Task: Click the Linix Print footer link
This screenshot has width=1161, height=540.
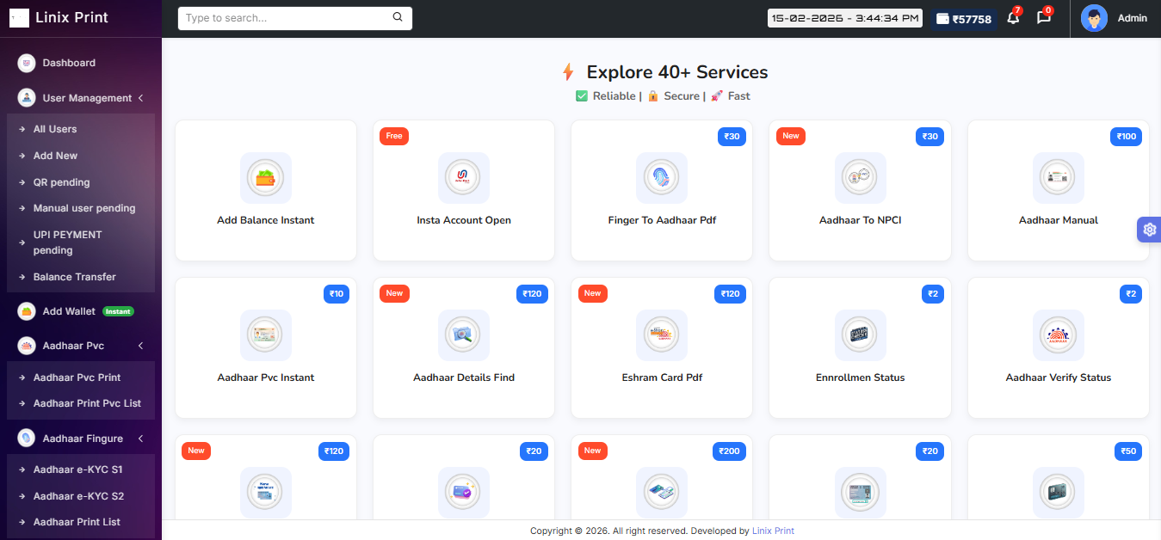Action: (773, 531)
